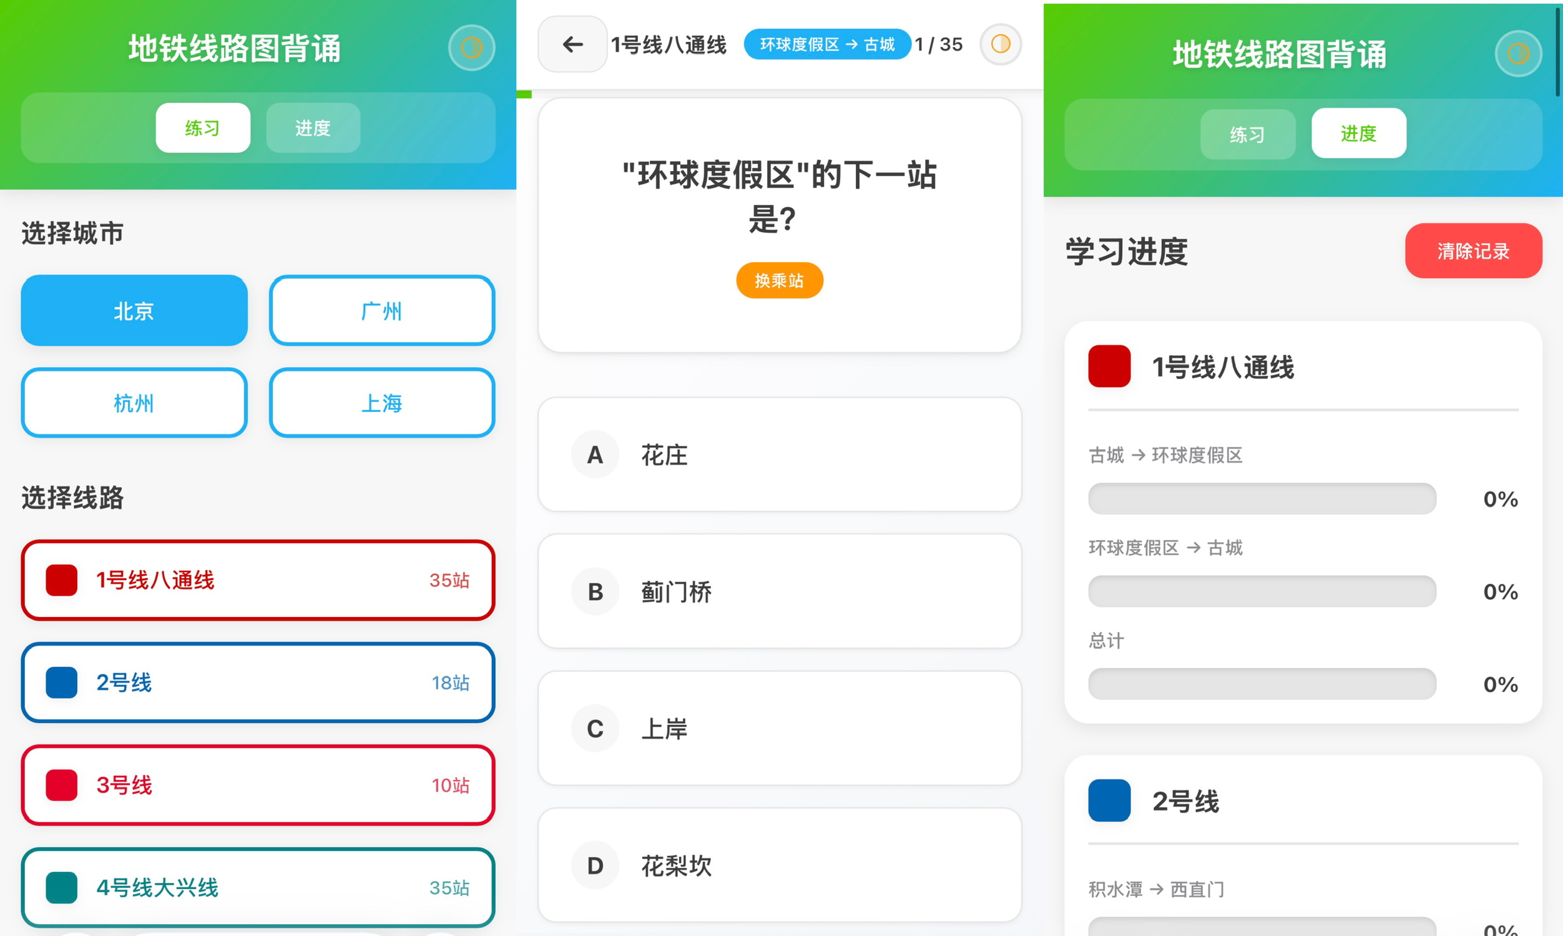The height and width of the screenshot is (936, 1563).
Task: Open 2号线 line with 18 stations
Action: 257,682
